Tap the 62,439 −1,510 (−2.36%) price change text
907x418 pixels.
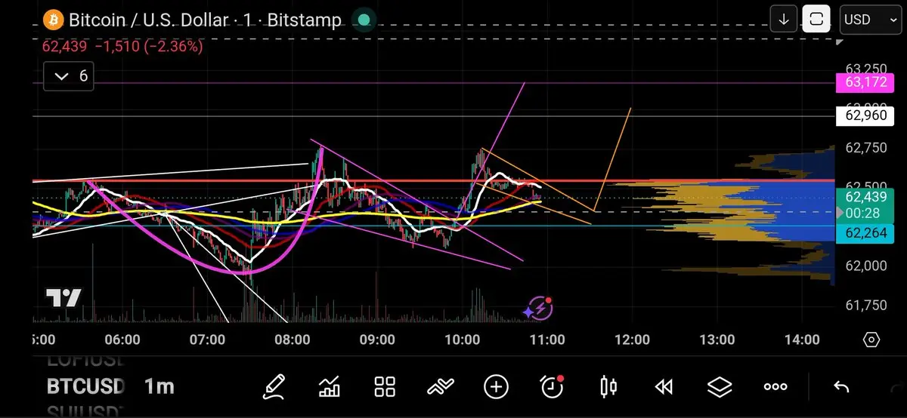click(x=122, y=47)
